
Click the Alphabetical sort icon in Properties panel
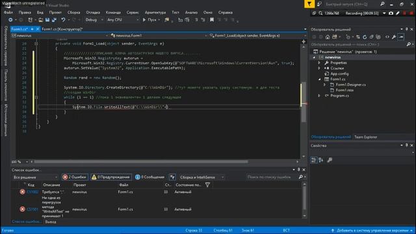click(x=321, y=160)
